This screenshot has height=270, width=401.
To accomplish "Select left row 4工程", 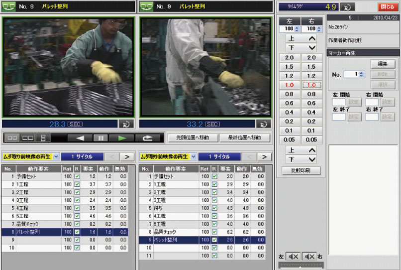I will 65,208.
